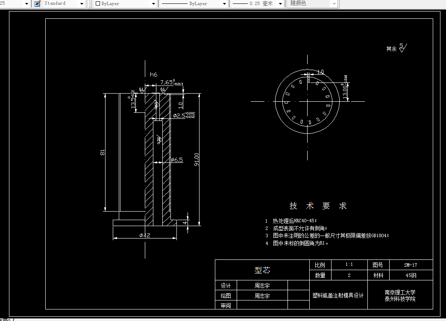Open the 随颜色 plot style dropdown
446x321 pixels.
point(334,4)
